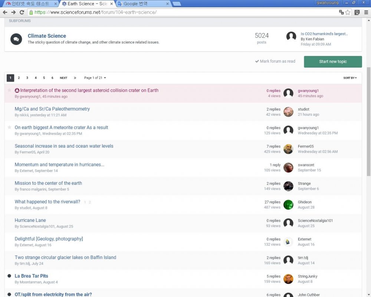Open the 'Mg/Ca and Sr/Ca Paleothermometry' topic
371x297 pixels.
[52, 109]
